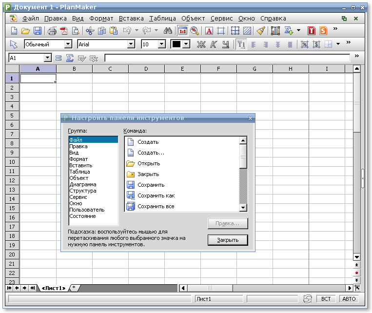372x313 pixels.
Task: Toggle the 1:1 actual size zoom icon
Action: coord(182,31)
